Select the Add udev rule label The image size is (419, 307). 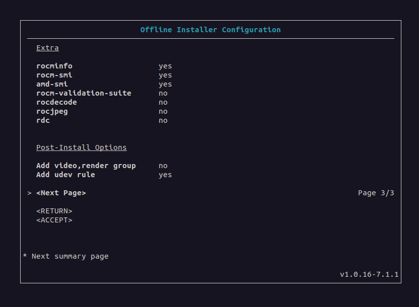tap(65, 175)
